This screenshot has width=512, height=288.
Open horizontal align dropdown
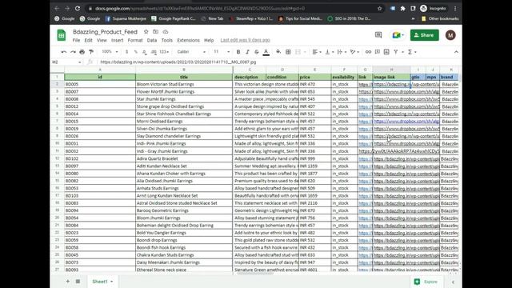click(x=317, y=52)
